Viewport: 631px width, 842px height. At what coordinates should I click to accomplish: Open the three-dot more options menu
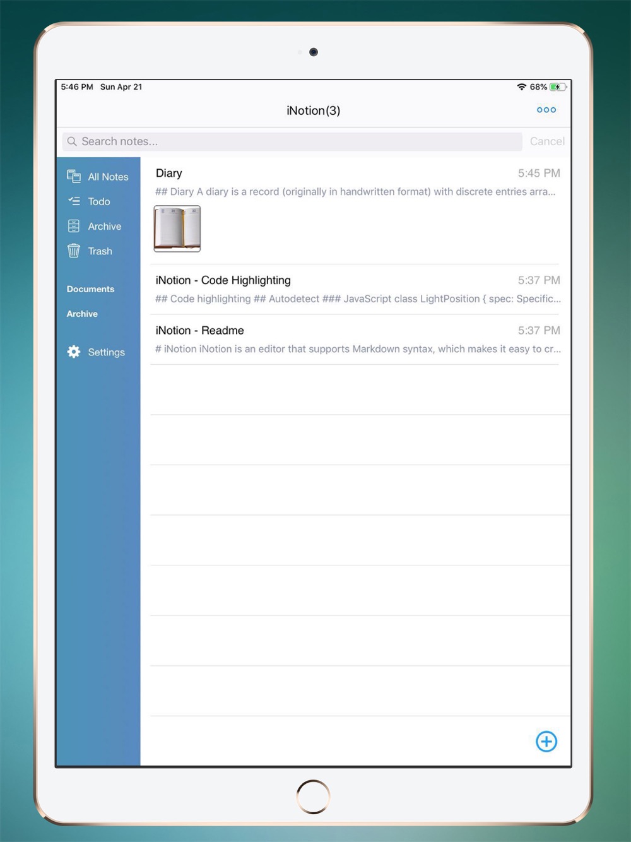click(x=546, y=110)
